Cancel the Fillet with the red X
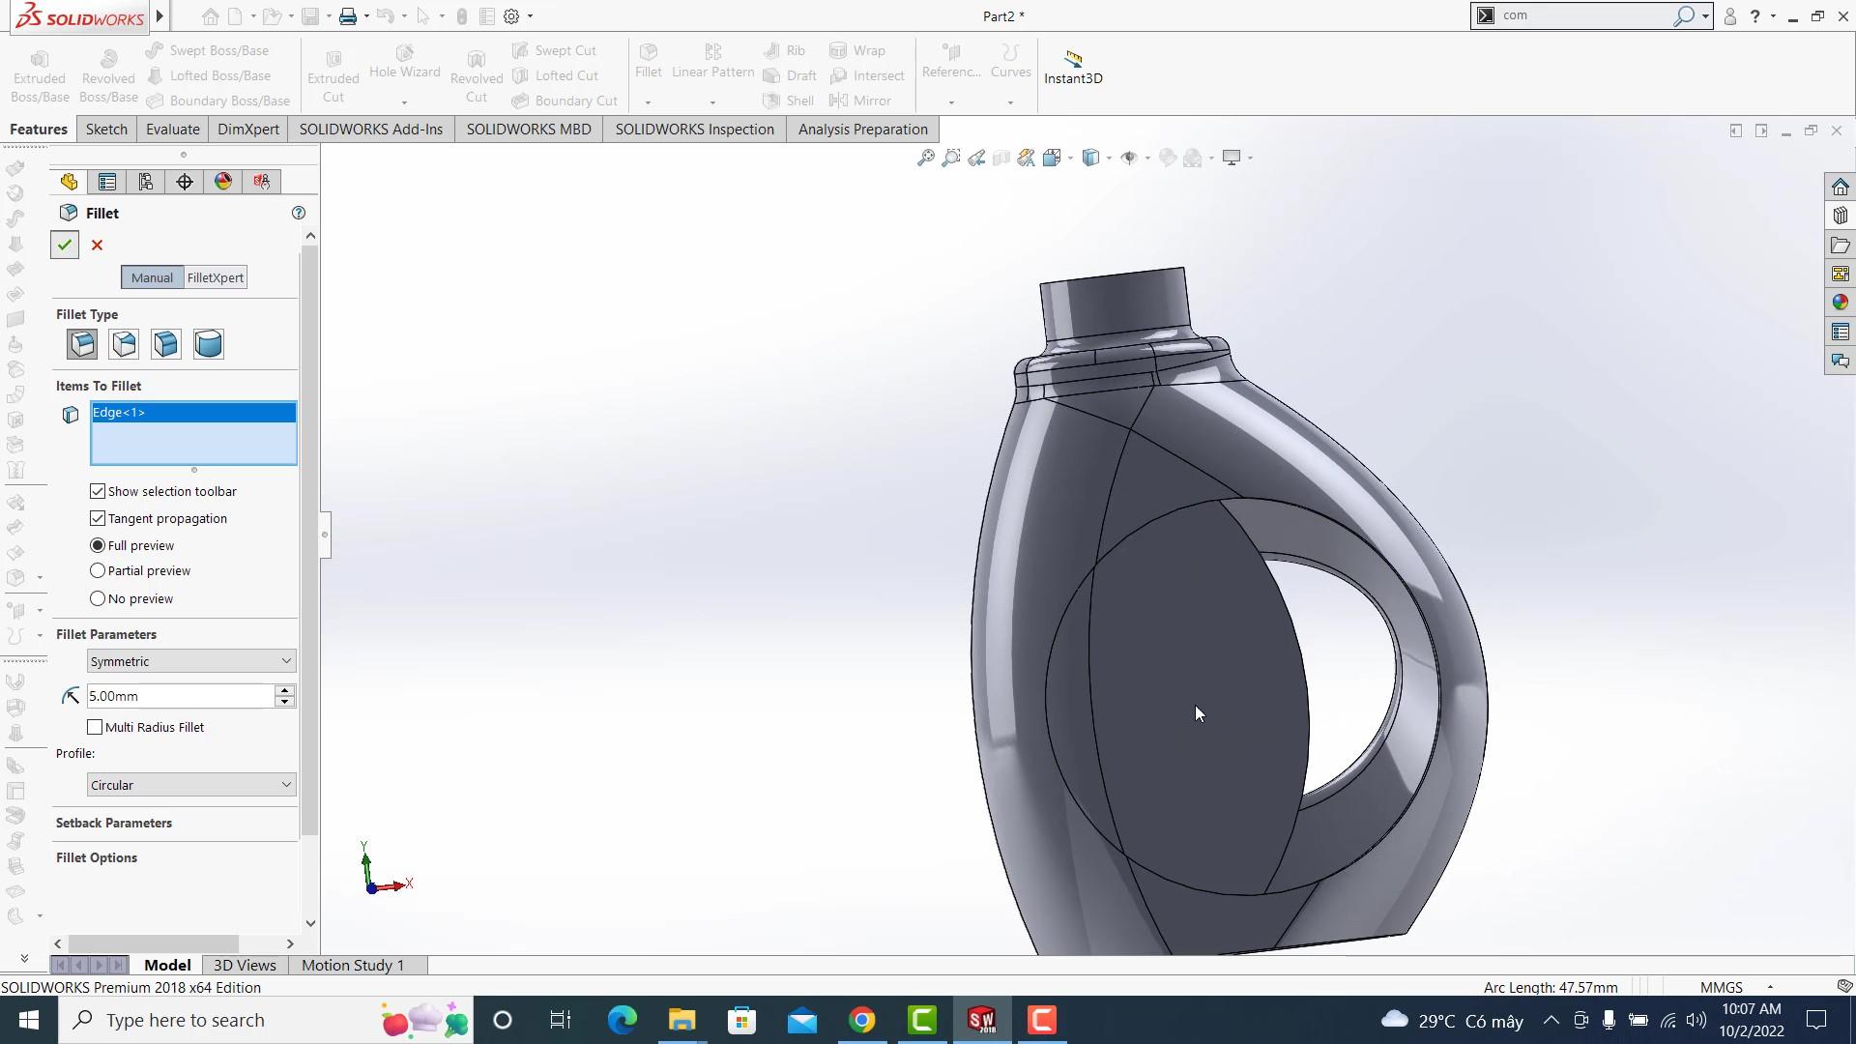This screenshot has width=1856, height=1044. (x=98, y=246)
